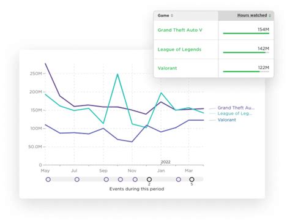
Task: Click 154M hours watched progress bar
Action: pyautogui.click(x=246, y=33)
